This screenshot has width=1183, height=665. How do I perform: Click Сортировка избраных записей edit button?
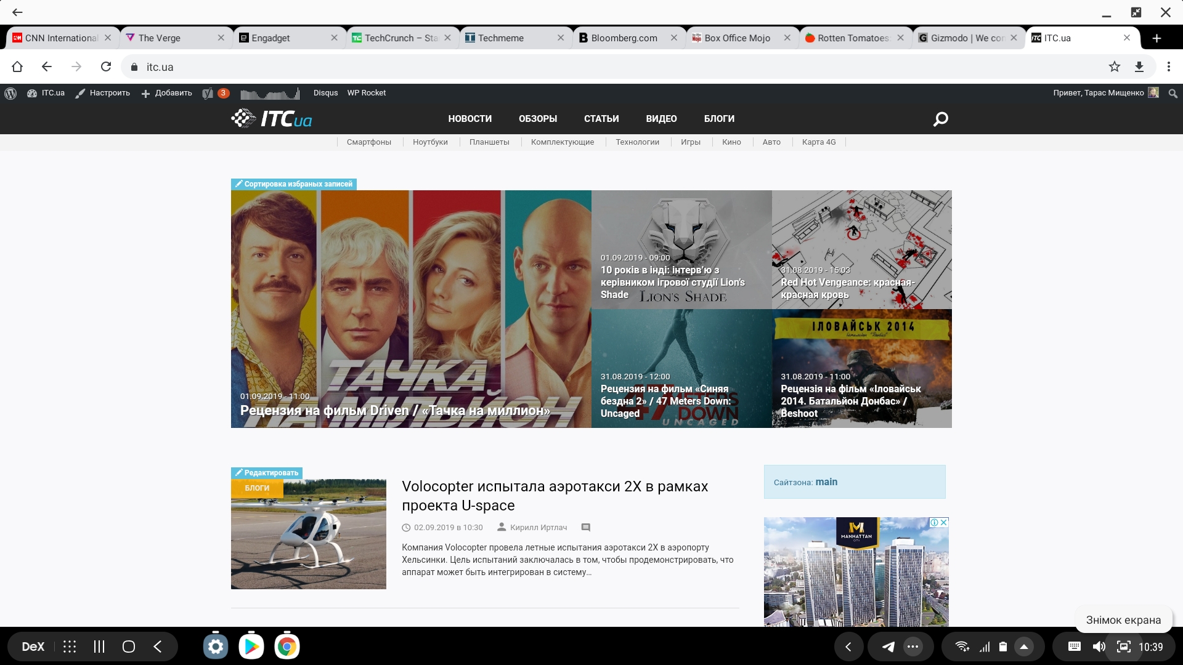click(x=294, y=184)
